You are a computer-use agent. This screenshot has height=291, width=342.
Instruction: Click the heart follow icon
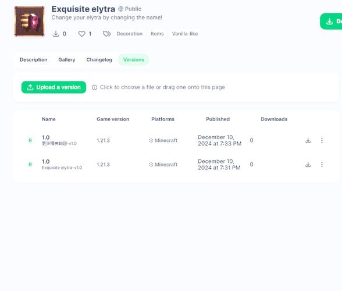(82, 34)
